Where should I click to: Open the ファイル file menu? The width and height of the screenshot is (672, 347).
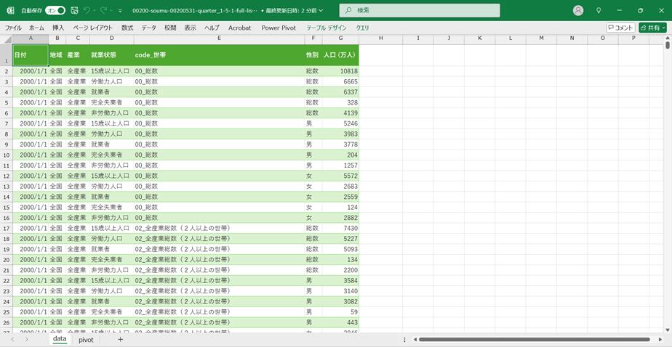click(x=14, y=28)
